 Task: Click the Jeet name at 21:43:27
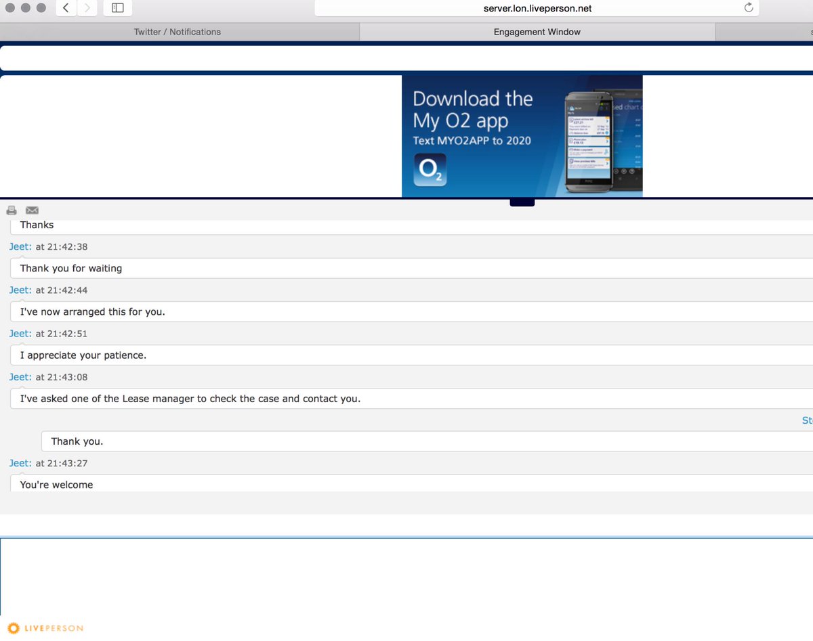(x=20, y=464)
